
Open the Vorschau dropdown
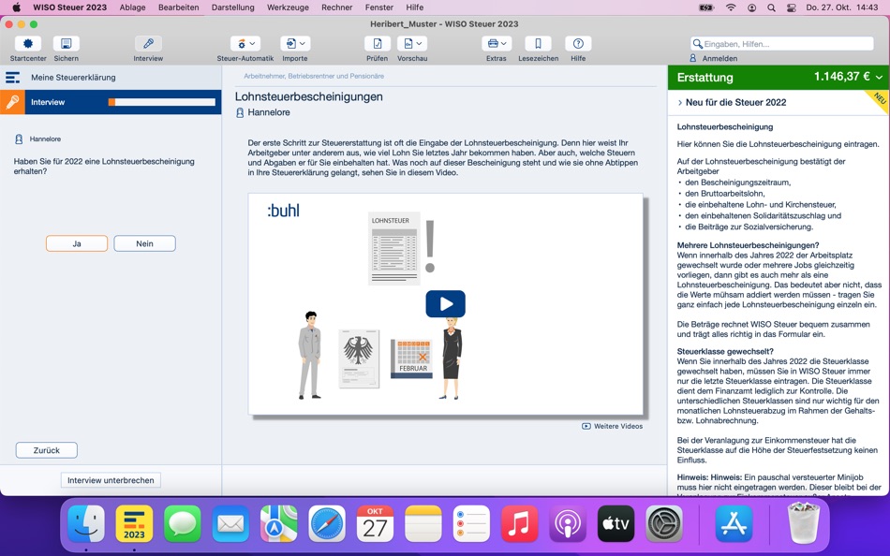[412, 44]
